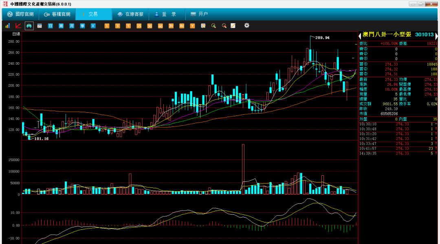Click the orange Y period icon
Screen dimensions: 440x244
click(x=192, y=26)
